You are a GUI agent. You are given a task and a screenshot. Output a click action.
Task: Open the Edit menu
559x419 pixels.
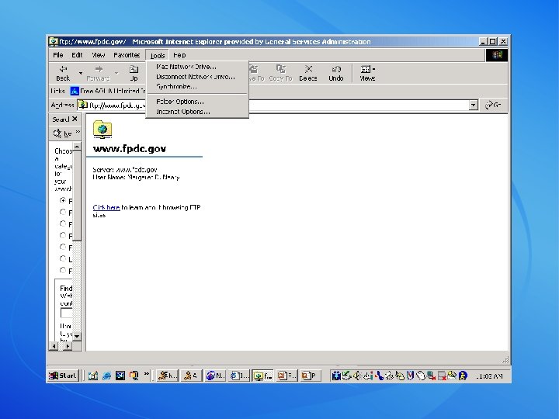point(77,55)
